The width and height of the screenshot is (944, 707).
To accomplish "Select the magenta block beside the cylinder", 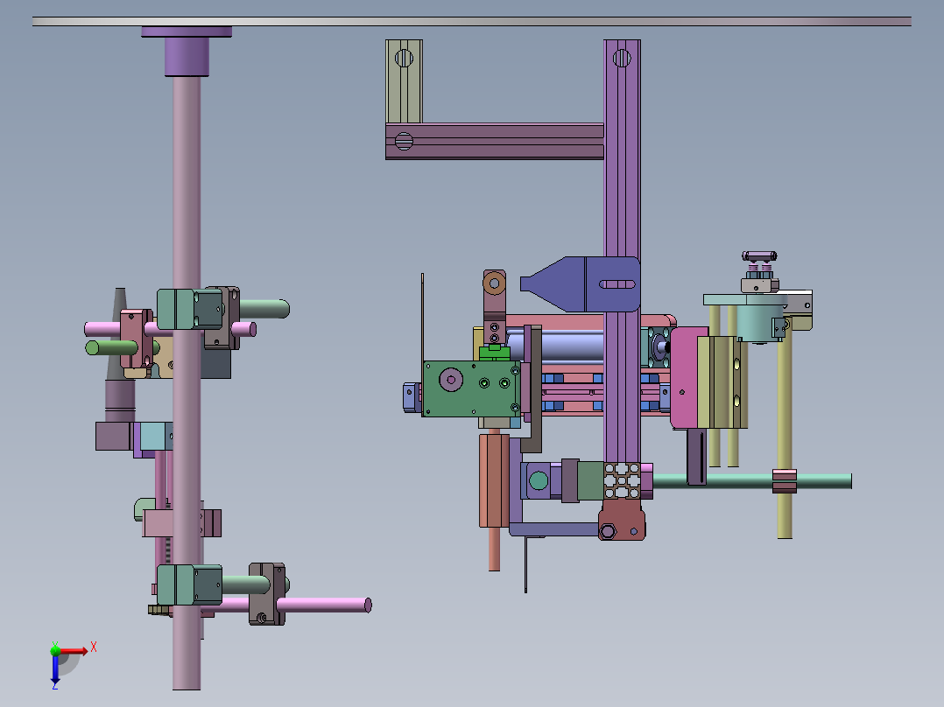I will (x=685, y=378).
